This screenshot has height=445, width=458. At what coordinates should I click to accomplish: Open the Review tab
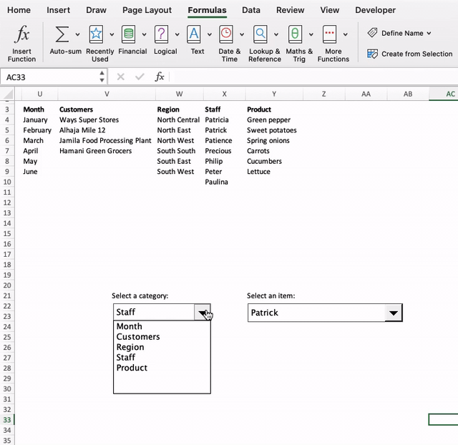[290, 10]
